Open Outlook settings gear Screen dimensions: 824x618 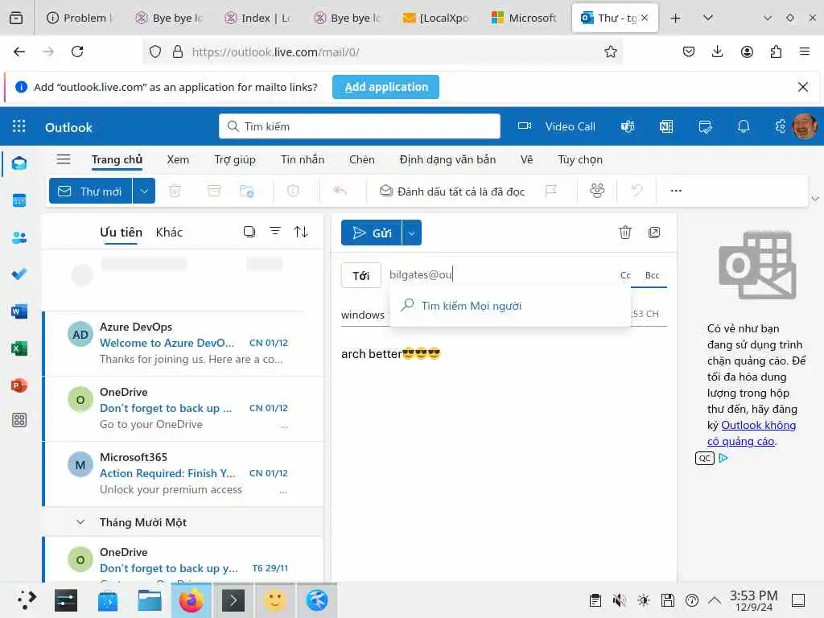click(x=781, y=126)
